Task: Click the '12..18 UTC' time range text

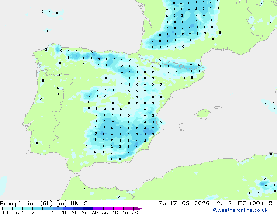Action: [x=229, y=204]
